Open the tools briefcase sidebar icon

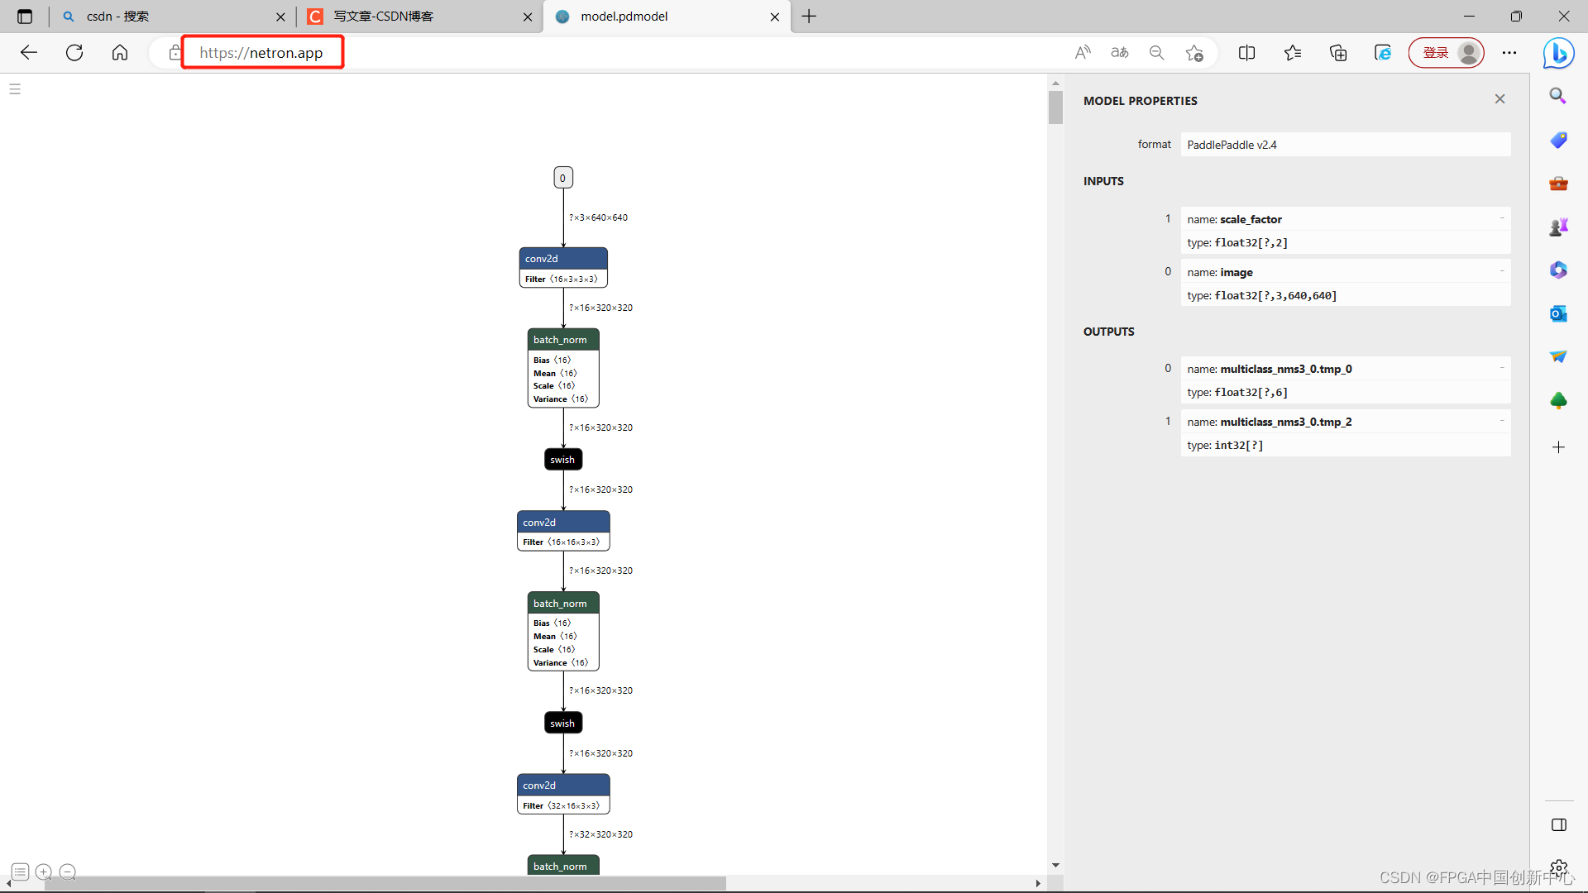1558,183
